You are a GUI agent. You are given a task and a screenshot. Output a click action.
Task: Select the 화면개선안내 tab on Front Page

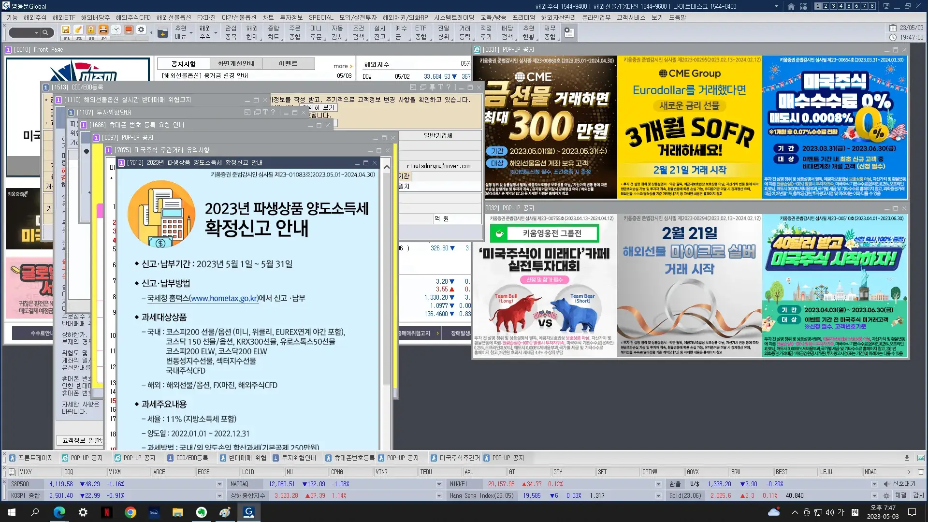coord(236,63)
